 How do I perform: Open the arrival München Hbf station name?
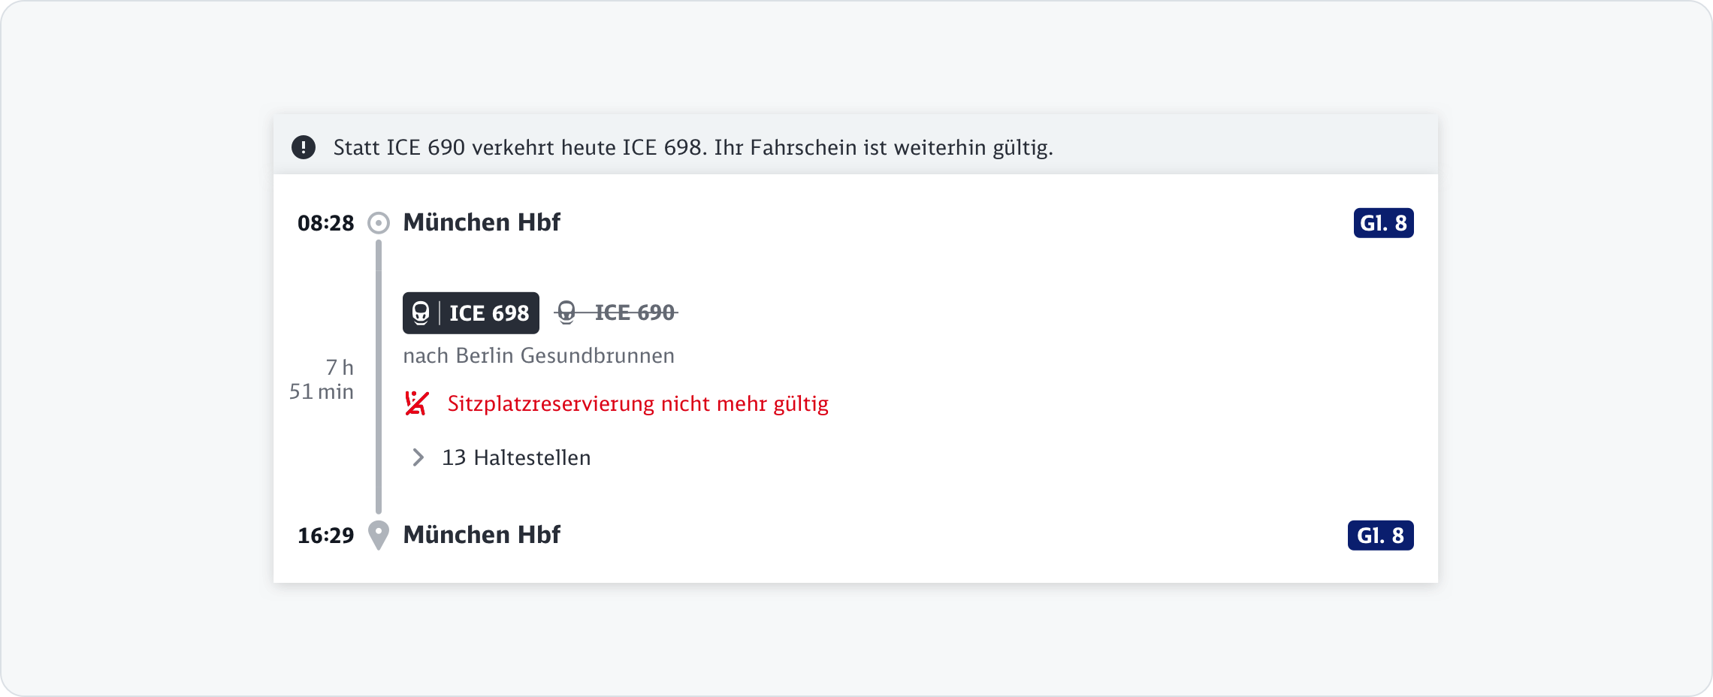pos(482,535)
